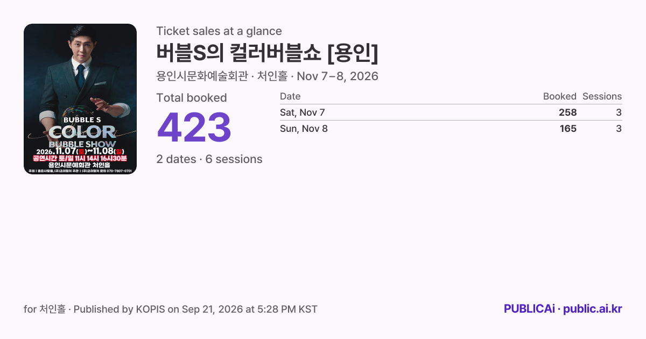Viewport: 646px width, 339px height.
Task: Select the Sat, Nov 7 row
Action: click(451, 112)
